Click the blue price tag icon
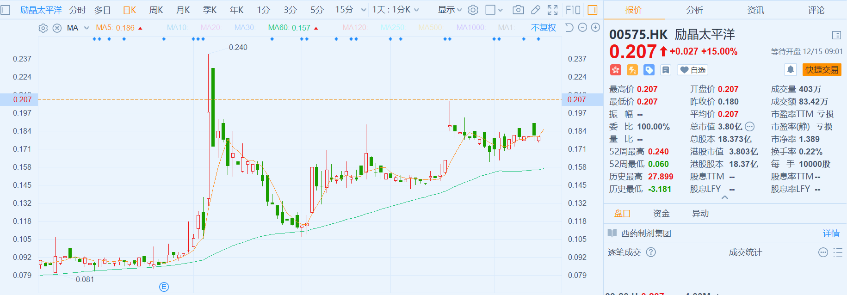 (x=649, y=70)
